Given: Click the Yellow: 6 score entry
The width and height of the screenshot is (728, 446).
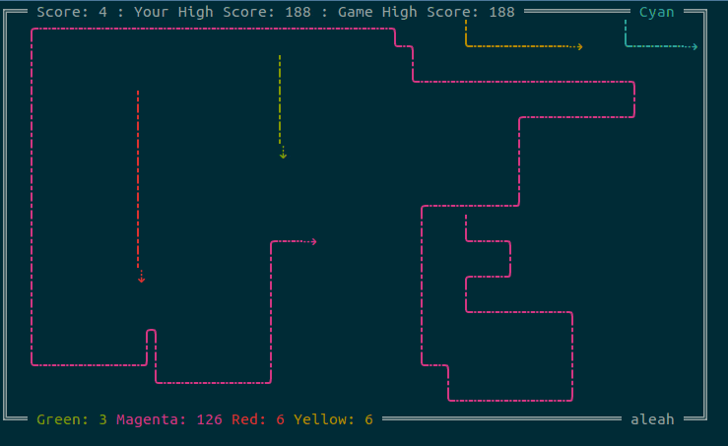Looking at the screenshot, I should click(x=333, y=419).
